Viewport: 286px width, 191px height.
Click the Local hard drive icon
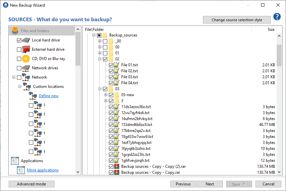26,40
